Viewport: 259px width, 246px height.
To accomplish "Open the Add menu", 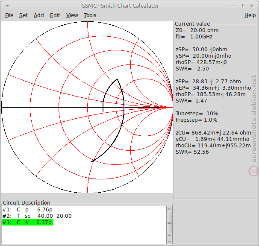I will click(x=38, y=15).
